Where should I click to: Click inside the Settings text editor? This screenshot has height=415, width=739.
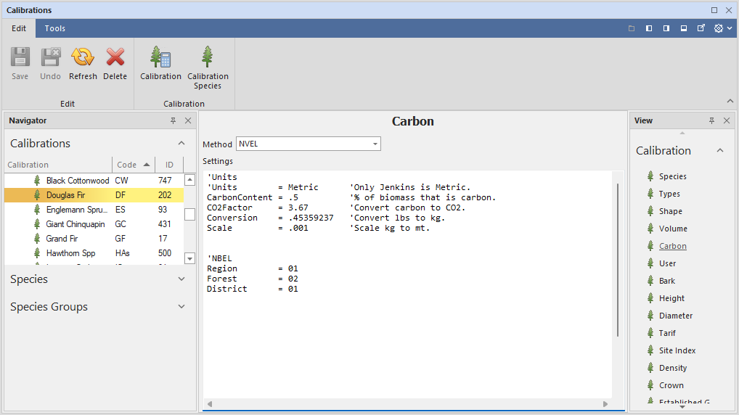click(408, 285)
